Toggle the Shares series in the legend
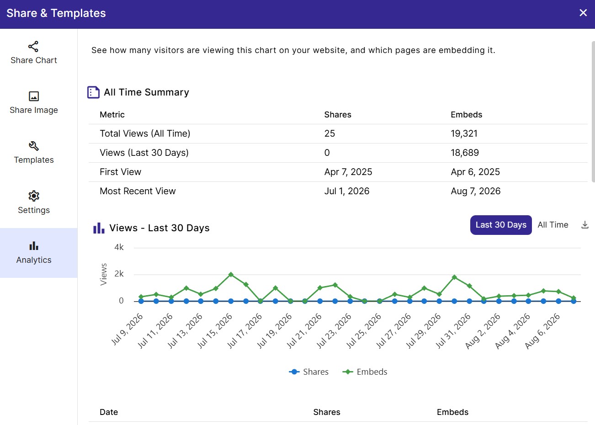This screenshot has width=595, height=425. click(x=309, y=372)
